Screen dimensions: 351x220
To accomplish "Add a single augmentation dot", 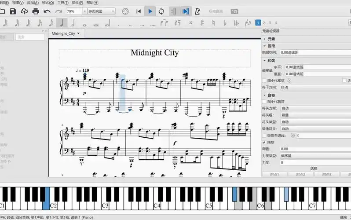I will tap(119, 26).
